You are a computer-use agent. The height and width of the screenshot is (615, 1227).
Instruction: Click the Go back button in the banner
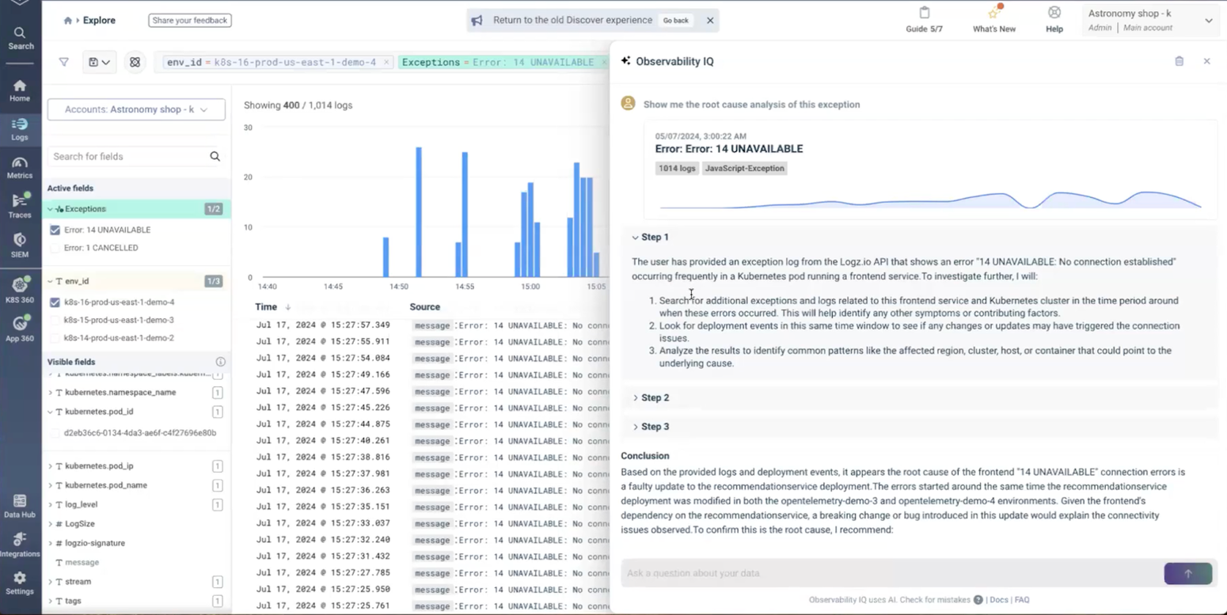(675, 20)
